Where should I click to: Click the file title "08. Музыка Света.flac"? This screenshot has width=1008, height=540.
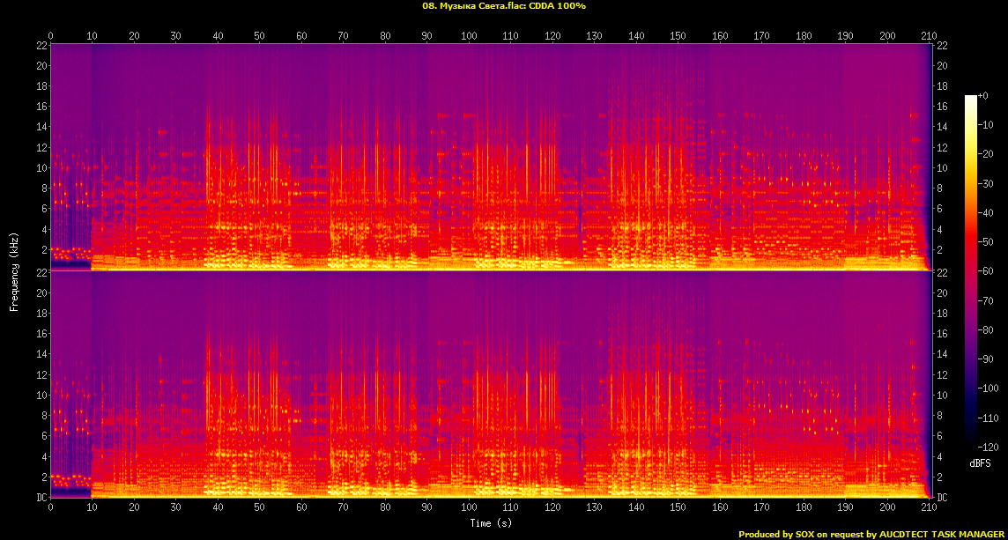click(x=471, y=6)
